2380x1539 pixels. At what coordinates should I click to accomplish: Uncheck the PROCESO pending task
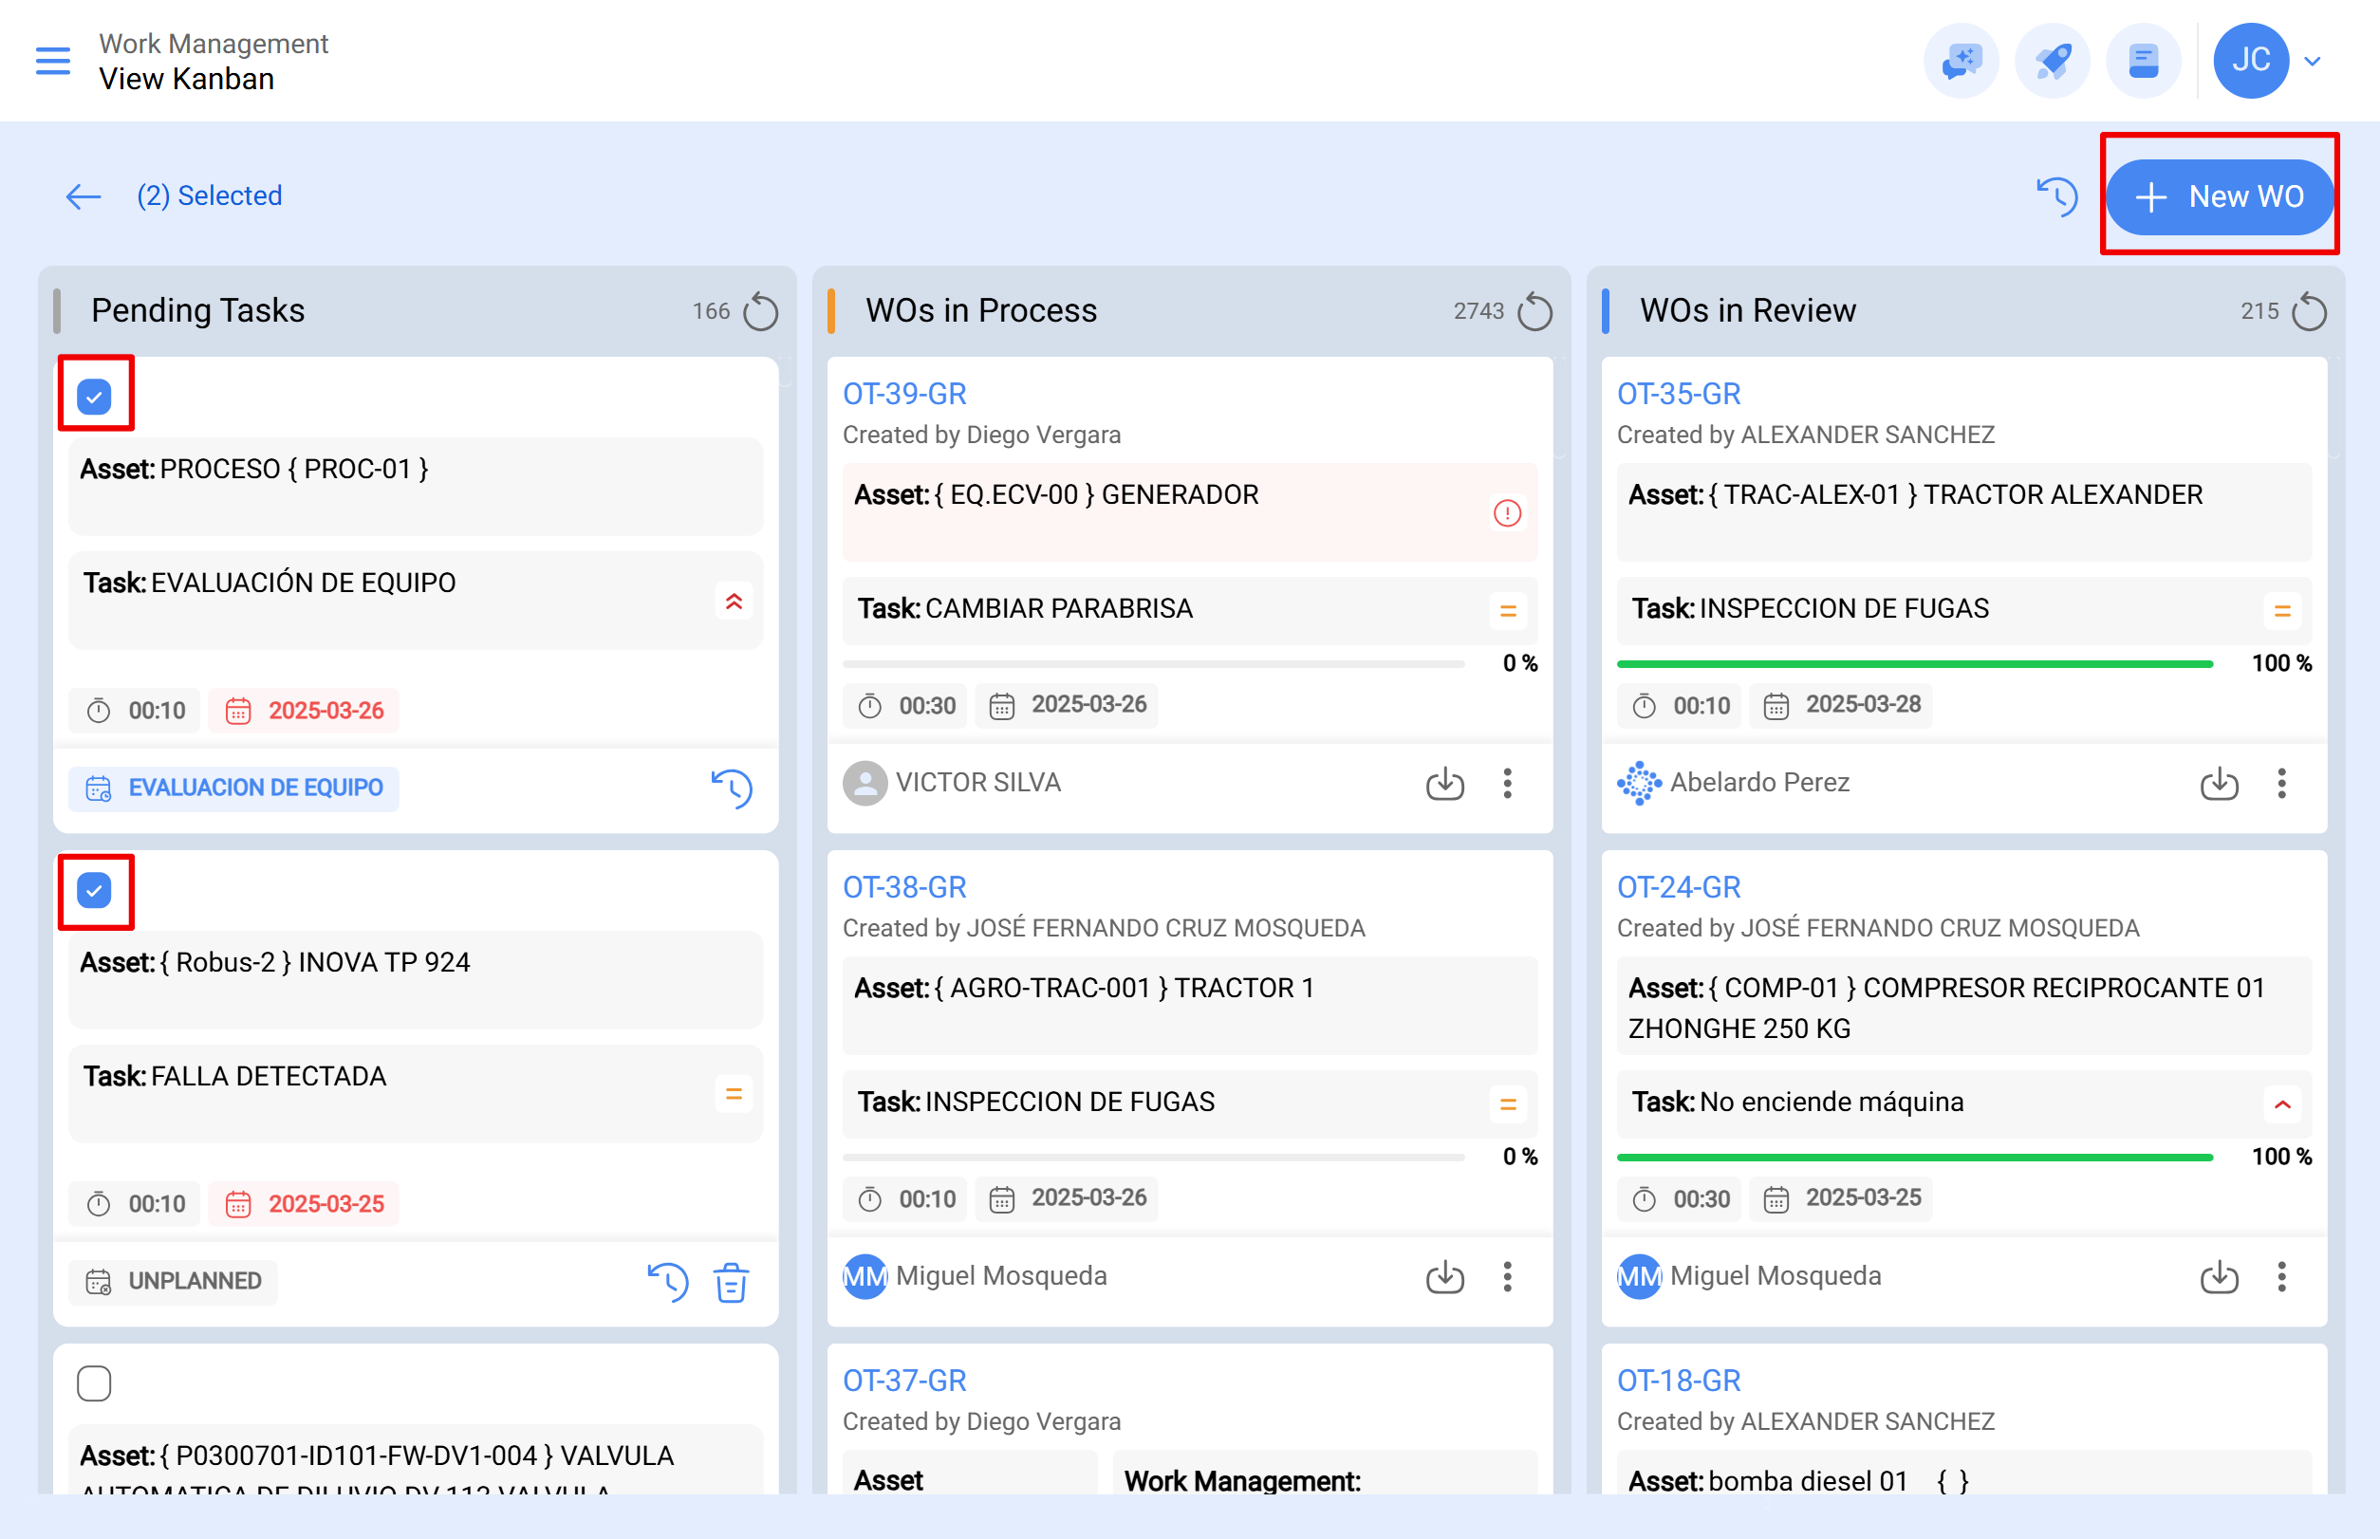tap(95, 396)
